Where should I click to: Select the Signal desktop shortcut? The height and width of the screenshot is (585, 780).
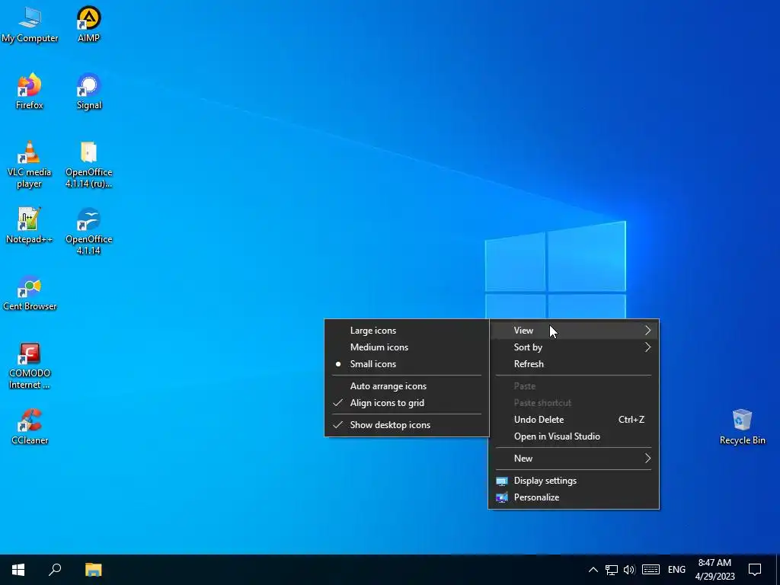[88, 91]
